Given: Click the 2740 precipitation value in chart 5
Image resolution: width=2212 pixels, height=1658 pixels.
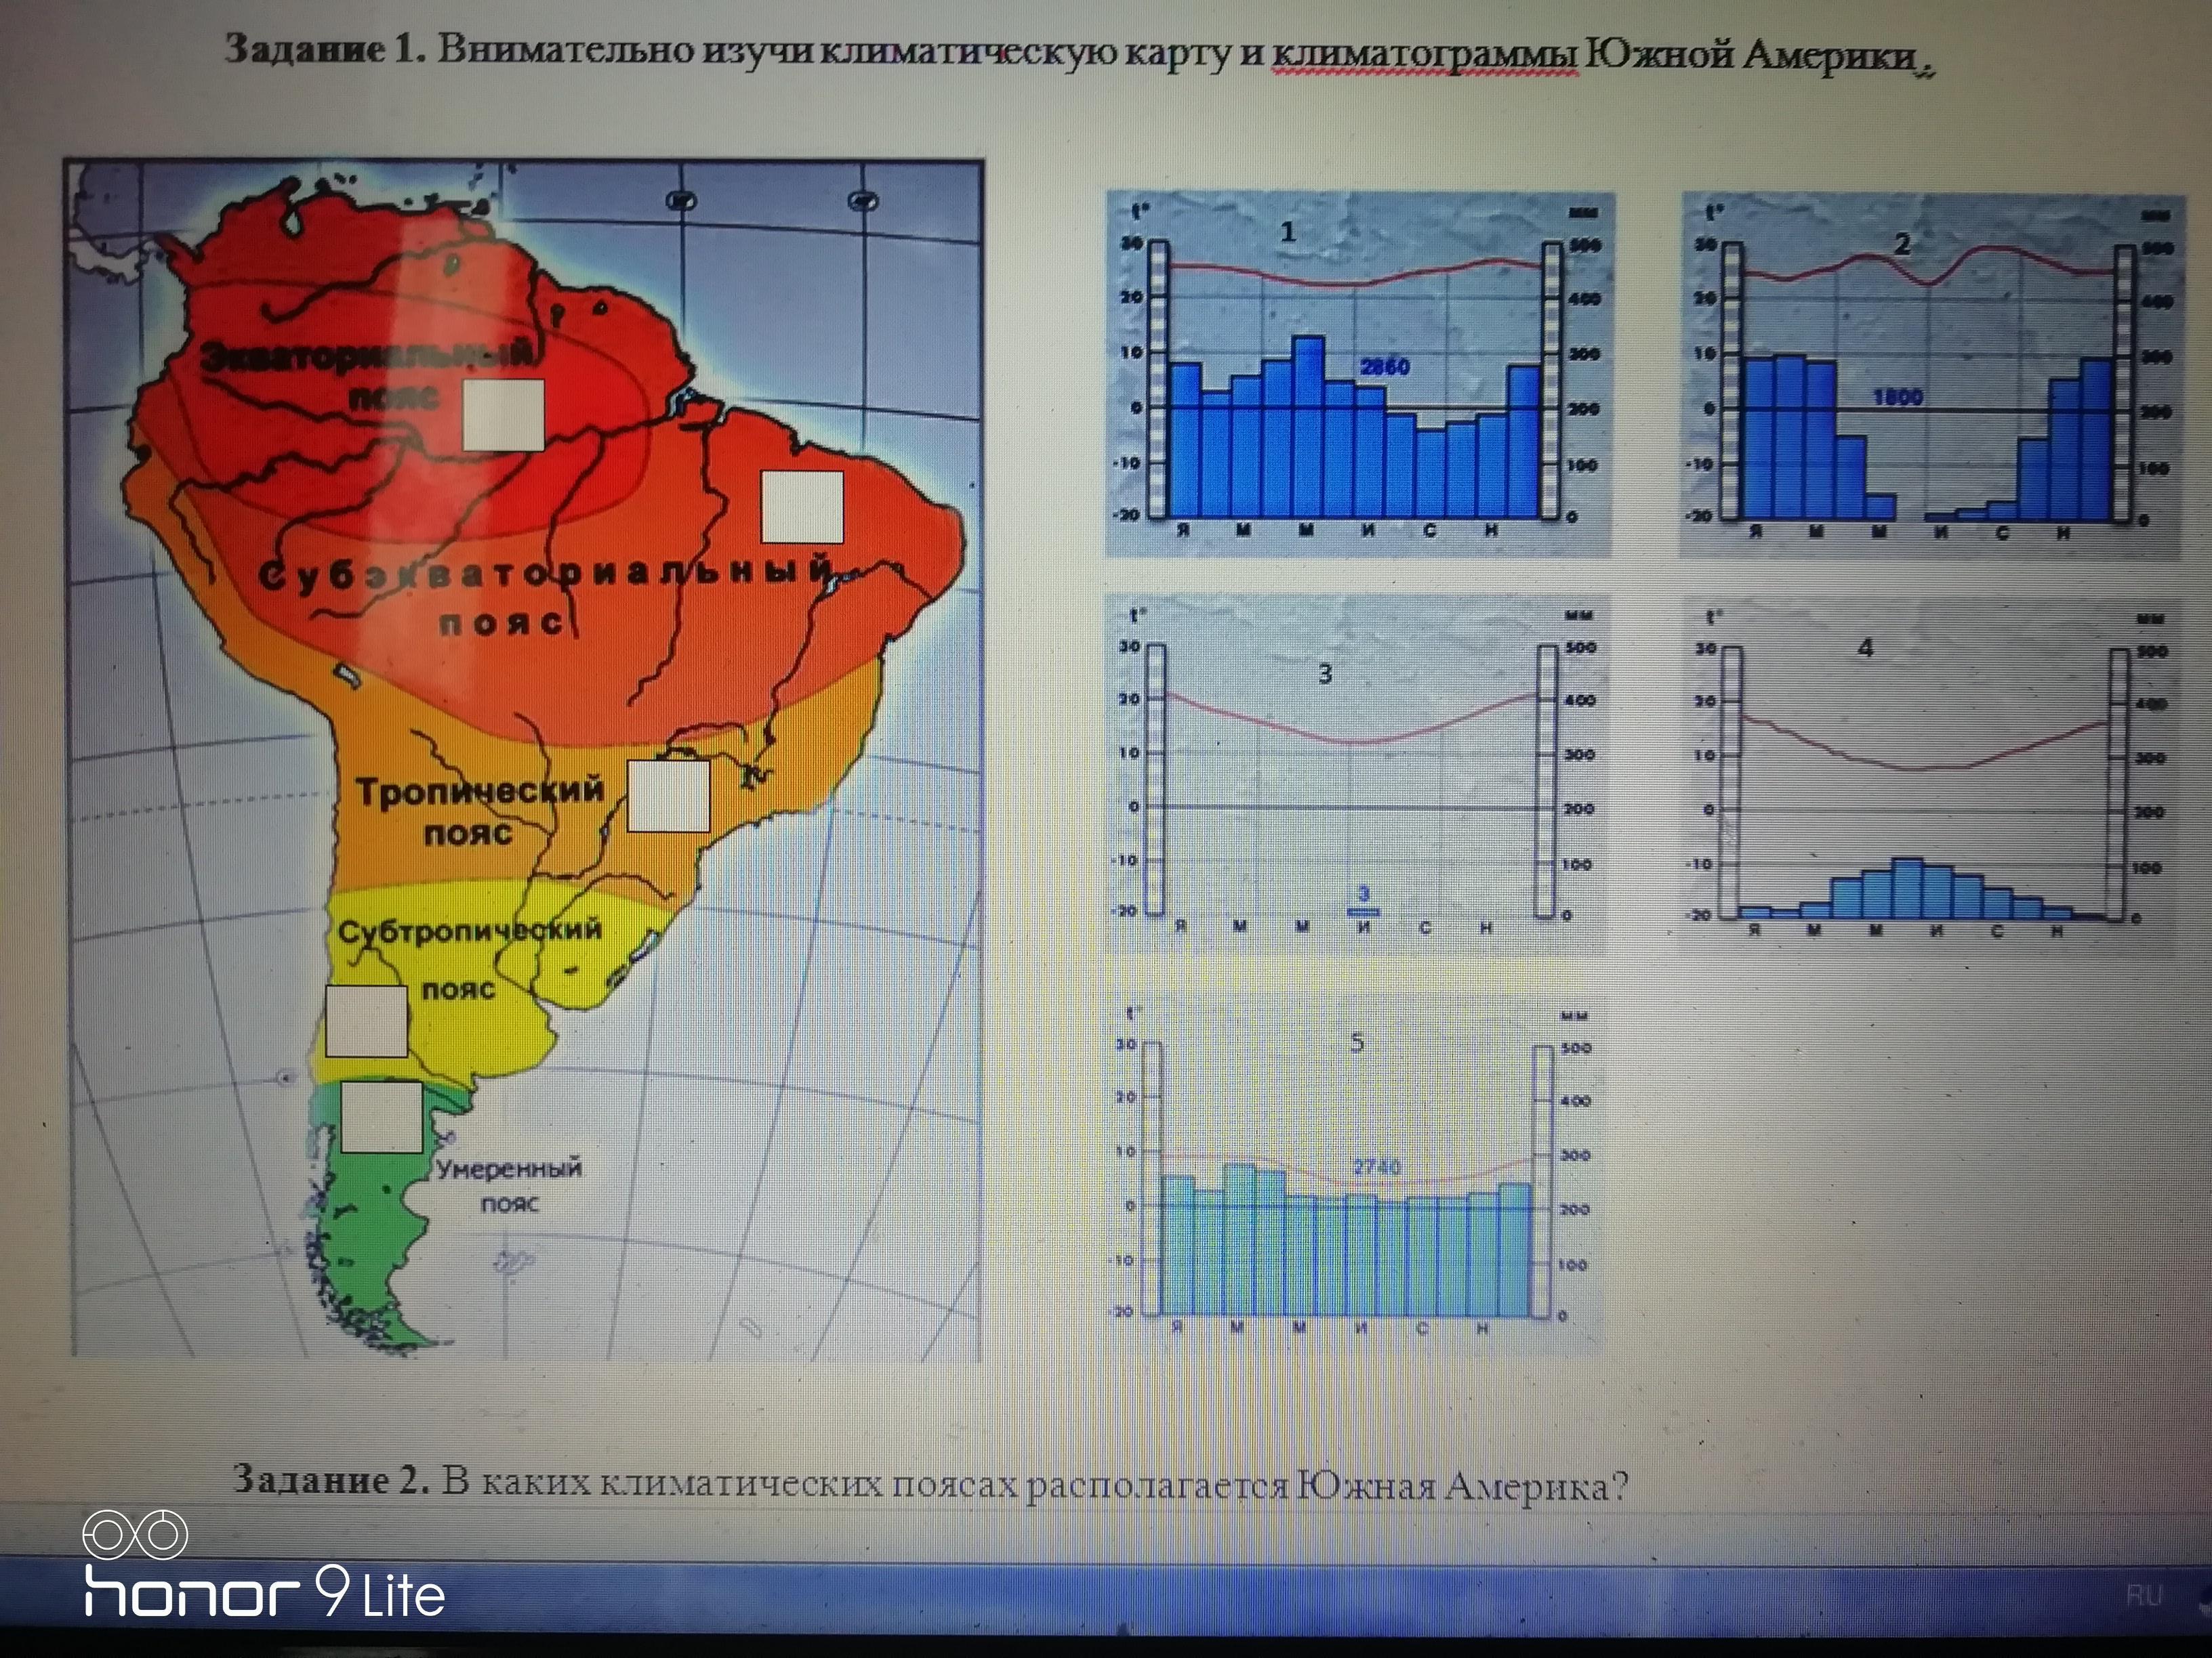Looking at the screenshot, I should click(1376, 1166).
